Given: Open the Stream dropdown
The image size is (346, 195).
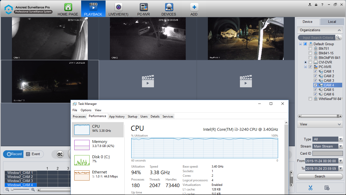Looking at the screenshot, I should 341,146.
